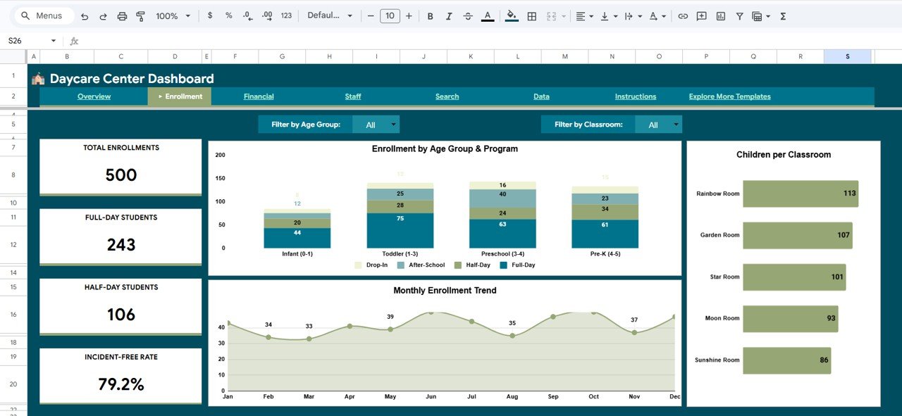
Task: Click the Undo icon in toolbar
Action: click(85, 15)
